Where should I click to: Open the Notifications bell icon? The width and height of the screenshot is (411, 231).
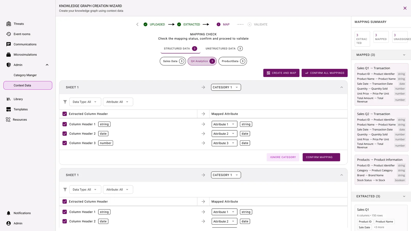coord(9,213)
